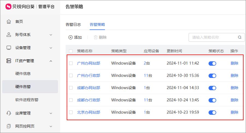246x133 pixels.
Task: Open 软件进程告警 in the sidebar
Action: [27, 100]
